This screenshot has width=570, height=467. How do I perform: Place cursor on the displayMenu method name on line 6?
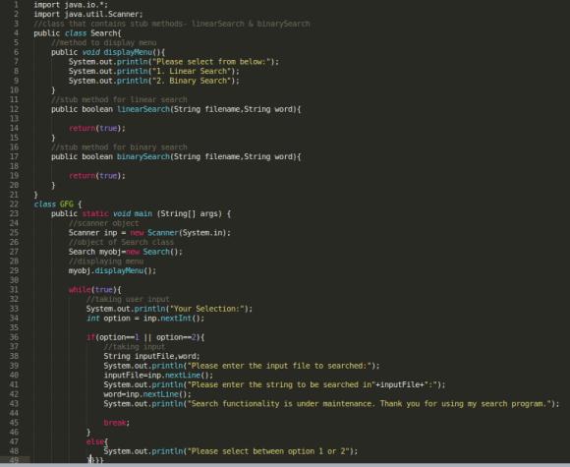coord(128,52)
